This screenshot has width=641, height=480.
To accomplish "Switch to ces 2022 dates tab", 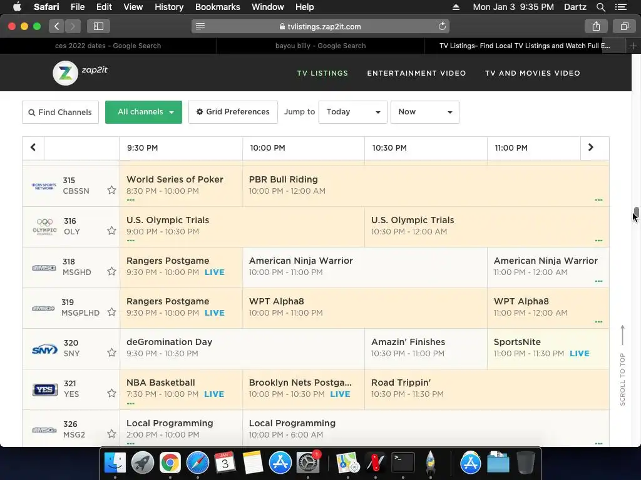I will (108, 46).
